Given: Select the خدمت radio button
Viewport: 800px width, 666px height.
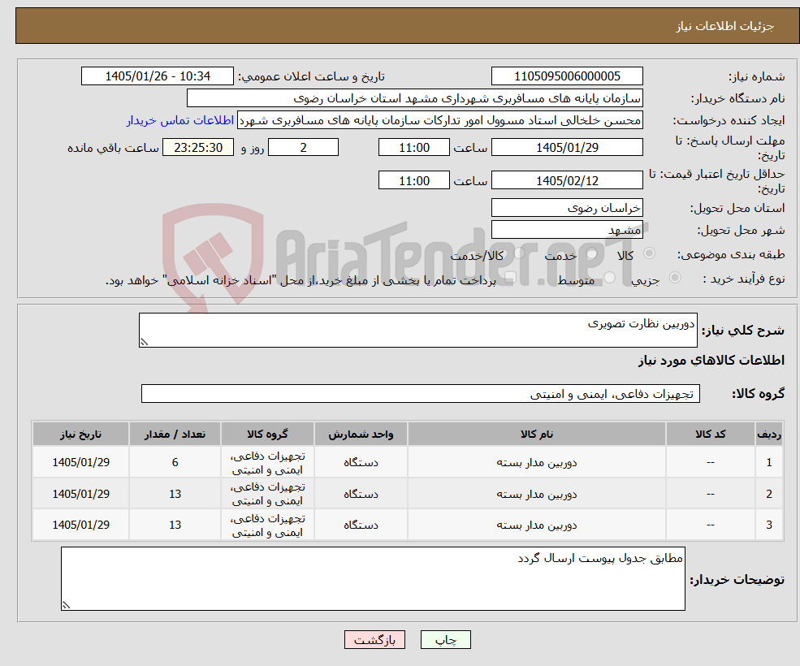Looking at the screenshot, I should tap(592, 253).
